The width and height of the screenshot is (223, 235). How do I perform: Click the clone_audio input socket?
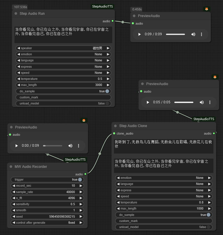tap(114, 133)
